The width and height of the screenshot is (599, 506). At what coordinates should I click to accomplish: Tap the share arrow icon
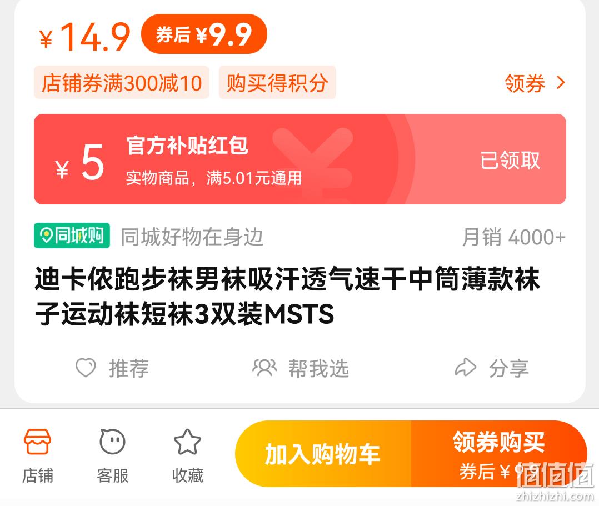(465, 367)
